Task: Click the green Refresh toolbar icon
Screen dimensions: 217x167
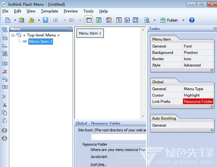Action: pos(99,20)
